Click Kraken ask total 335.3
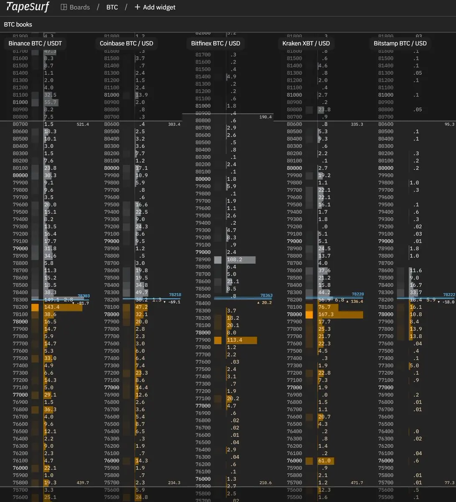This screenshot has width=456, height=502. [357, 124]
